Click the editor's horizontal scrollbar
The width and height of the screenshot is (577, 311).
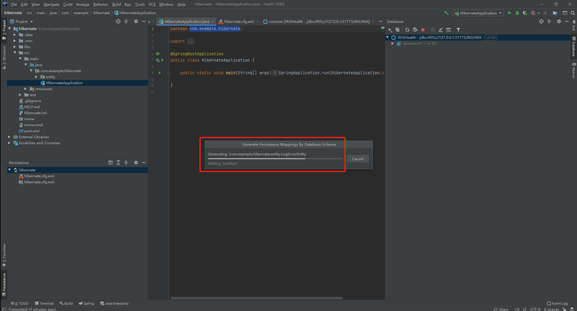[256, 298]
